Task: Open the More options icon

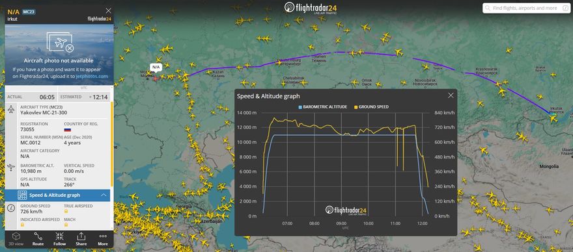Action: pos(103,239)
